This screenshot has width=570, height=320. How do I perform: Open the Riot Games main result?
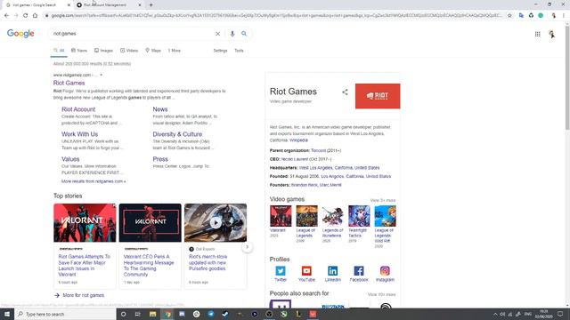(x=69, y=83)
